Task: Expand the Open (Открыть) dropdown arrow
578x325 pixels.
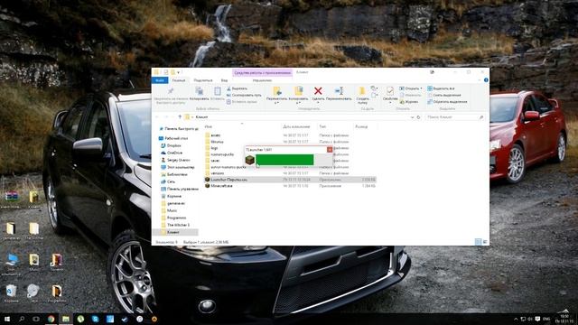Action: (x=421, y=88)
